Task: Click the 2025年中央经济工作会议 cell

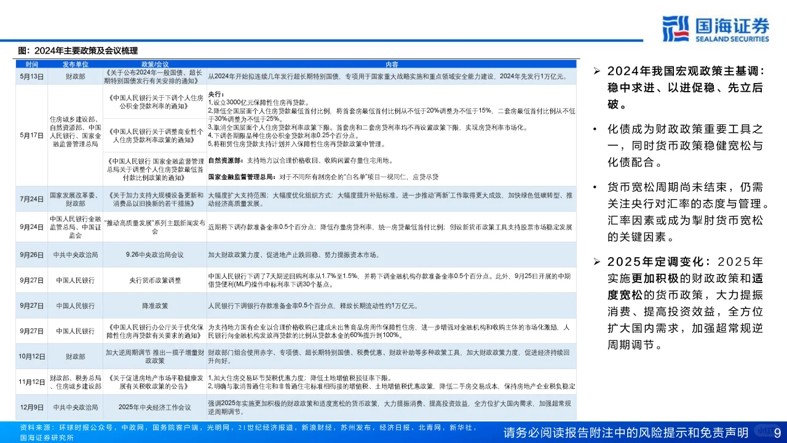Action: click(155, 407)
